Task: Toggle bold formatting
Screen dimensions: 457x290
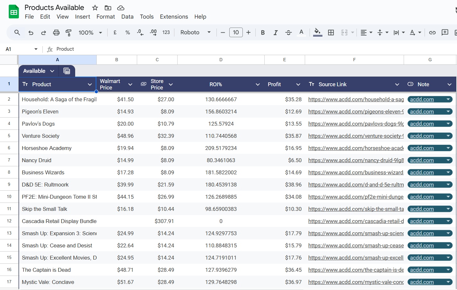Action: click(x=263, y=32)
